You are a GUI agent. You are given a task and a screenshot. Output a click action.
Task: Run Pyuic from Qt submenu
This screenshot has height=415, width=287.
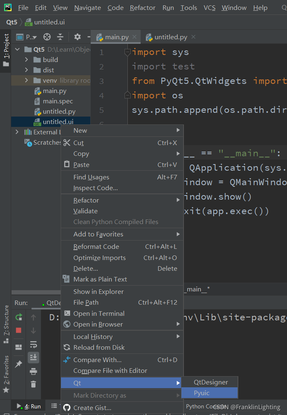[209, 393]
